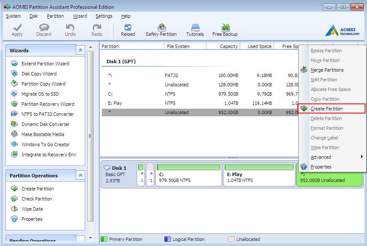Select the 128.00MB Unallocated row
Viewport: 367px width, 246px height.
200,85
